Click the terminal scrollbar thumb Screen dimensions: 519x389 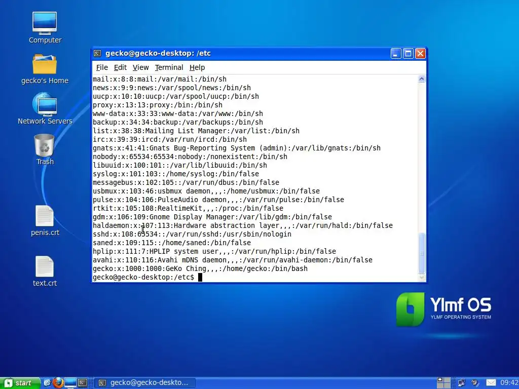point(422,253)
